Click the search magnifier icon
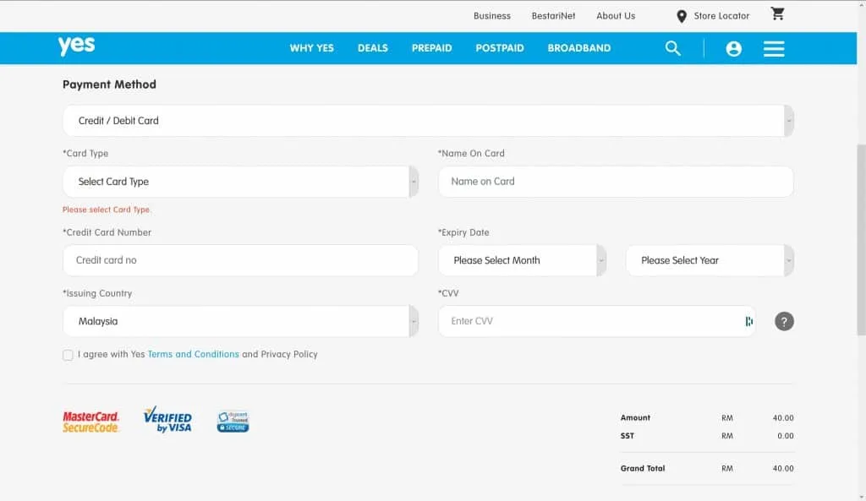This screenshot has width=866, height=501. pos(672,48)
